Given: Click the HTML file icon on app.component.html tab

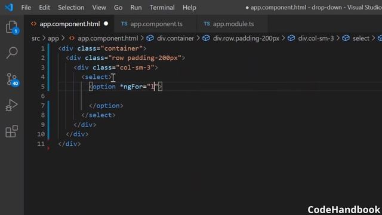Looking at the screenshot, I should point(33,24).
